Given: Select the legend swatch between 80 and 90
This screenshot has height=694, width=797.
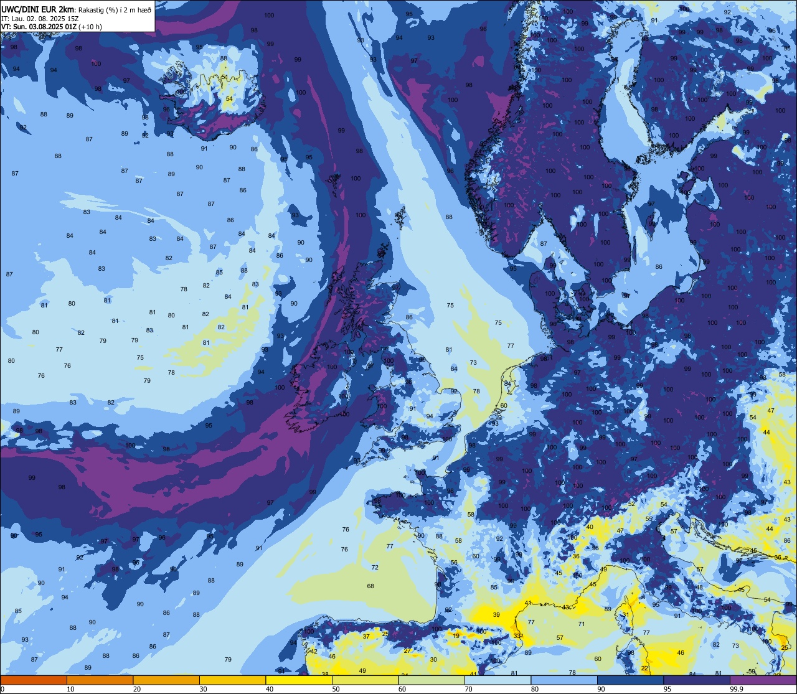Looking at the screenshot, I should point(564,680).
